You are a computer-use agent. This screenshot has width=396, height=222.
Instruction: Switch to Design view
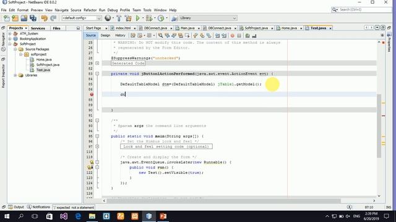click(105, 36)
